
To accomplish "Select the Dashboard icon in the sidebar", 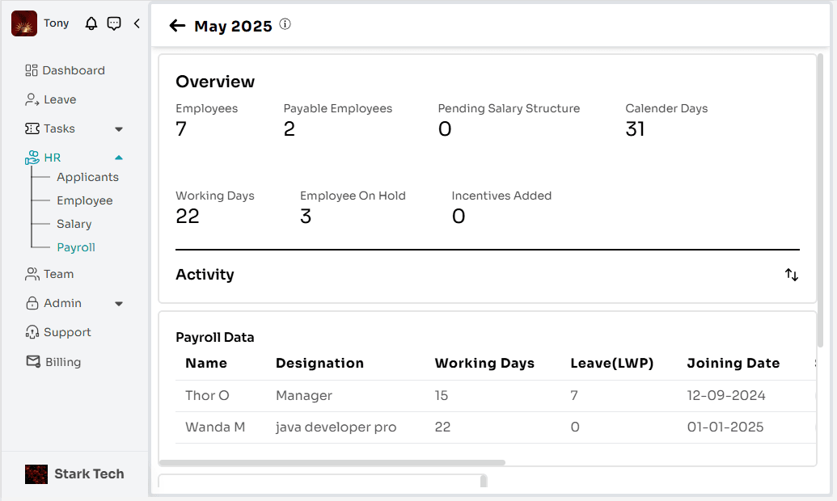I will 32,70.
